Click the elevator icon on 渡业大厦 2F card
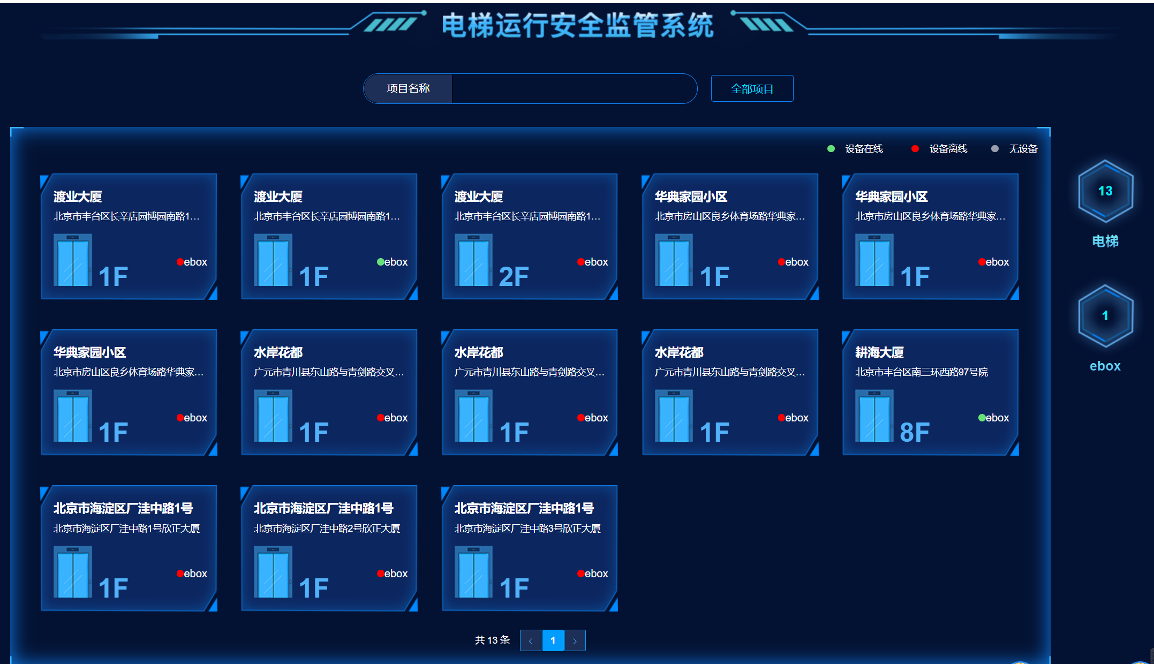Viewport: 1154px width, 664px height. pyautogui.click(x=473, y=260)
